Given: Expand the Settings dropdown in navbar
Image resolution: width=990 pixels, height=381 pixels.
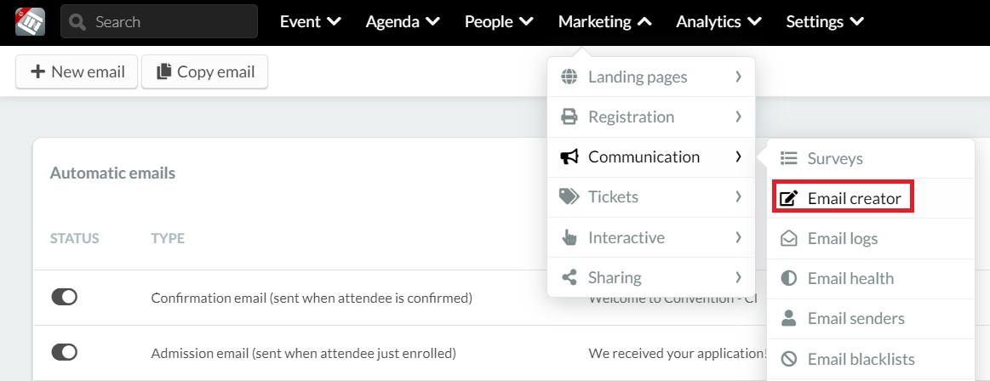Looking at the screenshot, I should (x=825, y=21).
